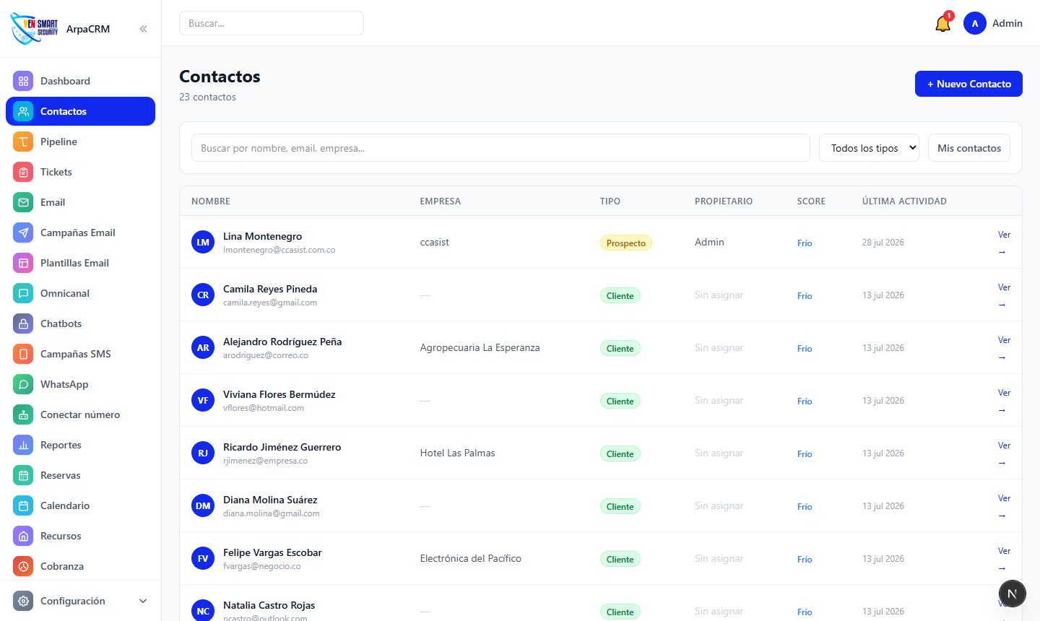
Task: Click Ver link for Lina Montenegro
Action: click(1004, 243)
